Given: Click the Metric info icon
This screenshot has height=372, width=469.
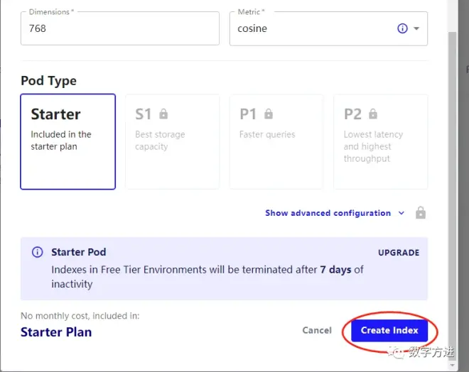Looking at the screenshot, I should (402, 28).
